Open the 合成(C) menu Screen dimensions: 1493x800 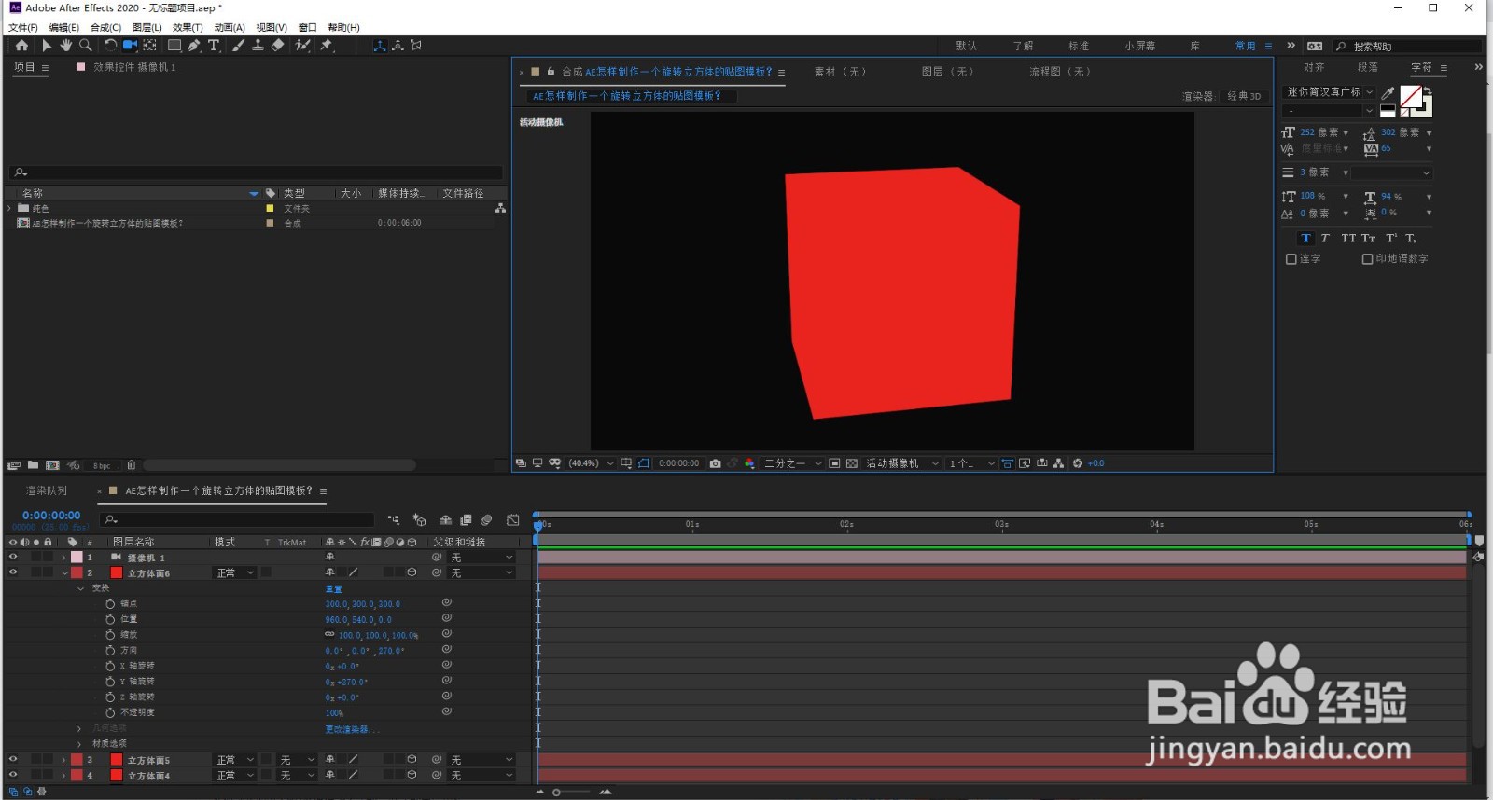(x=105, y=28)
